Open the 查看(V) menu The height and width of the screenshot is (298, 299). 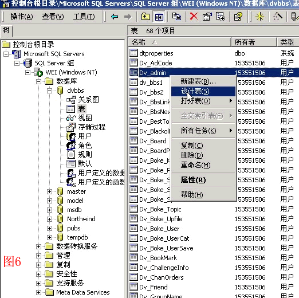pos(53,17)
